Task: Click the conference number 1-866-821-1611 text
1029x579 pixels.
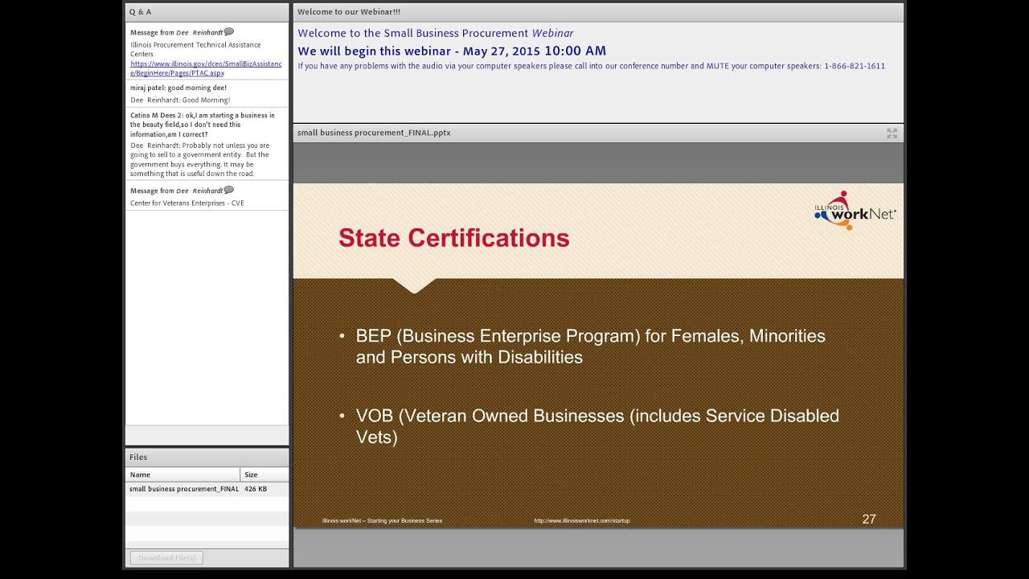Action: [855, 66]
